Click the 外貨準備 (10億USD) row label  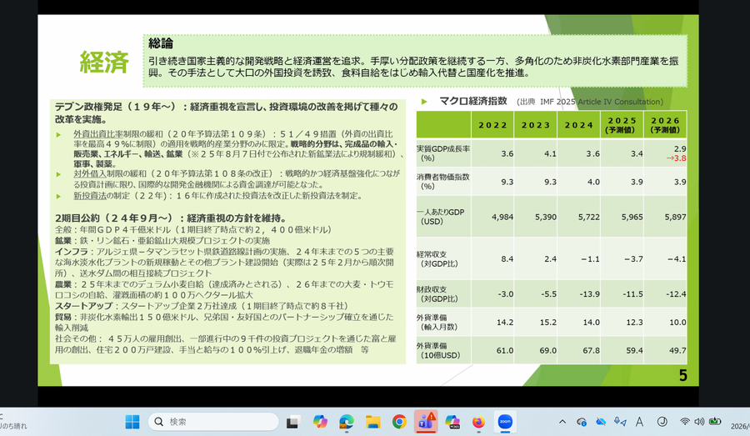[438, 350]
